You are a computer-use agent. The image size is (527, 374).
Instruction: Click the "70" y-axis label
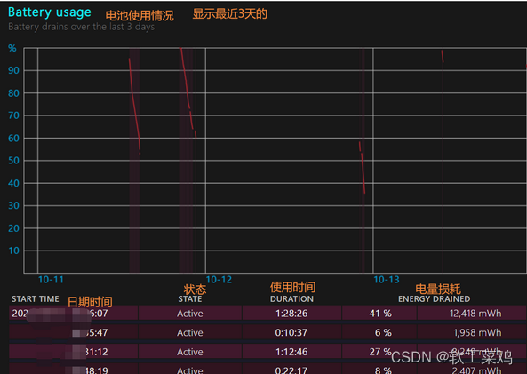click(x=13, y=115)
